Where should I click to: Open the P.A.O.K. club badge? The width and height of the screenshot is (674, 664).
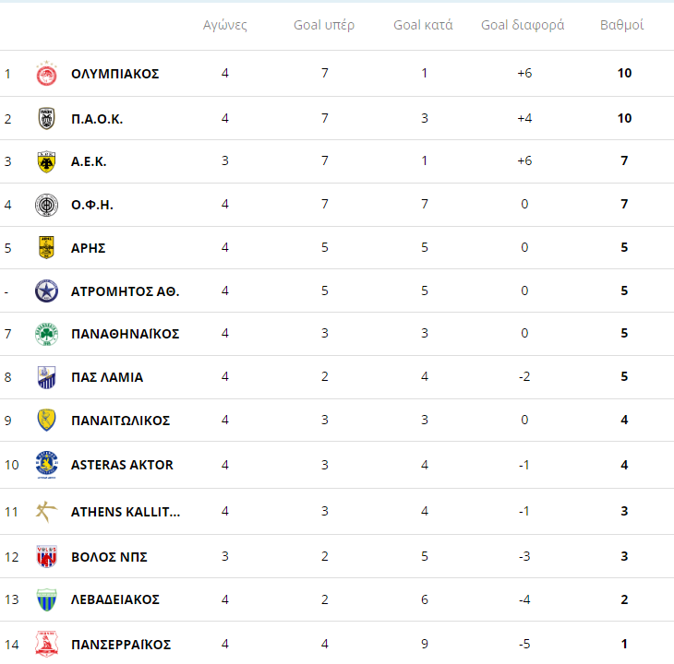tap(46, 118)
